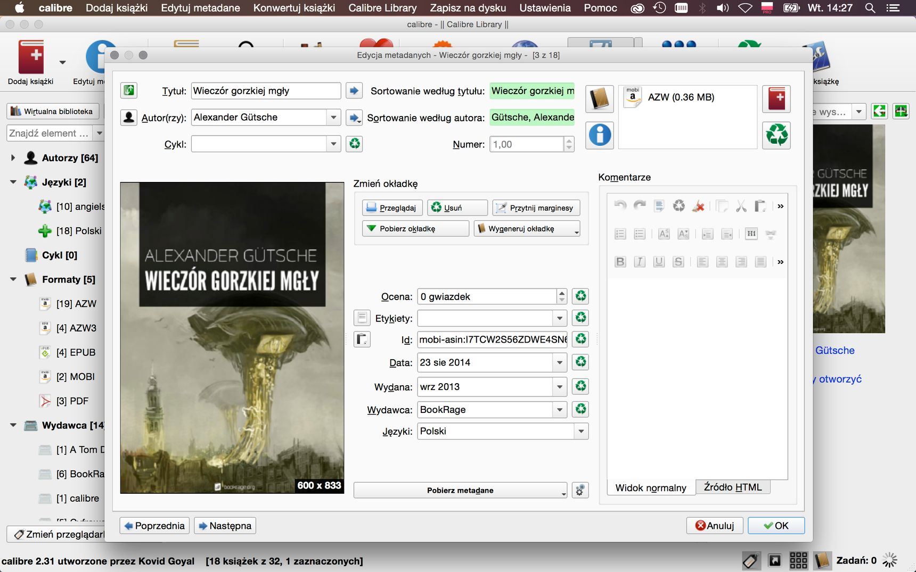Open Konwertuj książki menu
Image resolution: width=916 pixels, height=572 pixels.
click(x=294, y=7)
